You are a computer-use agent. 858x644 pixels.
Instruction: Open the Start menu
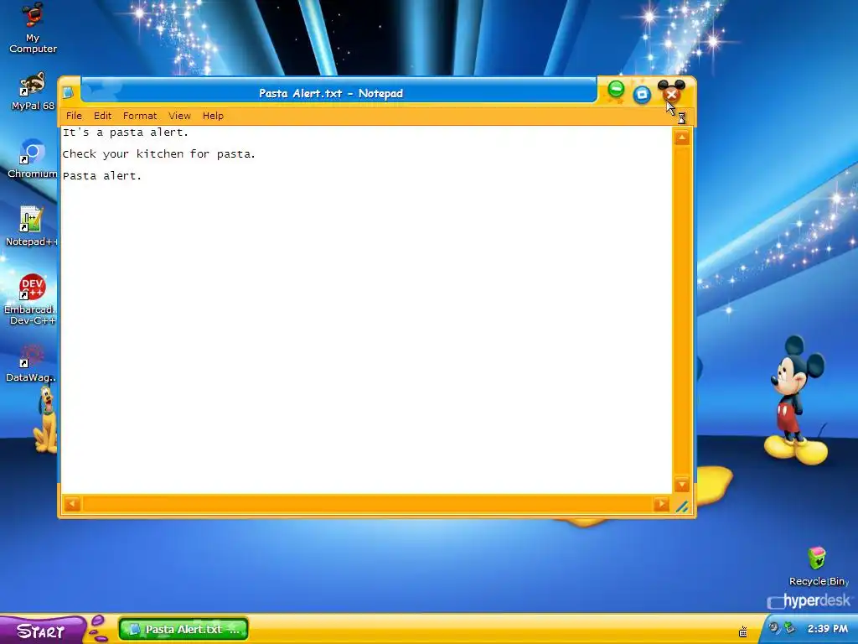42,631
